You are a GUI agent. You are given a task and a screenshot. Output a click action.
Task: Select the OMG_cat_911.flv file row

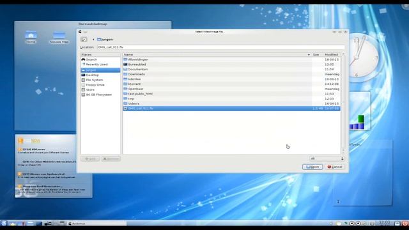click(231, 109)
